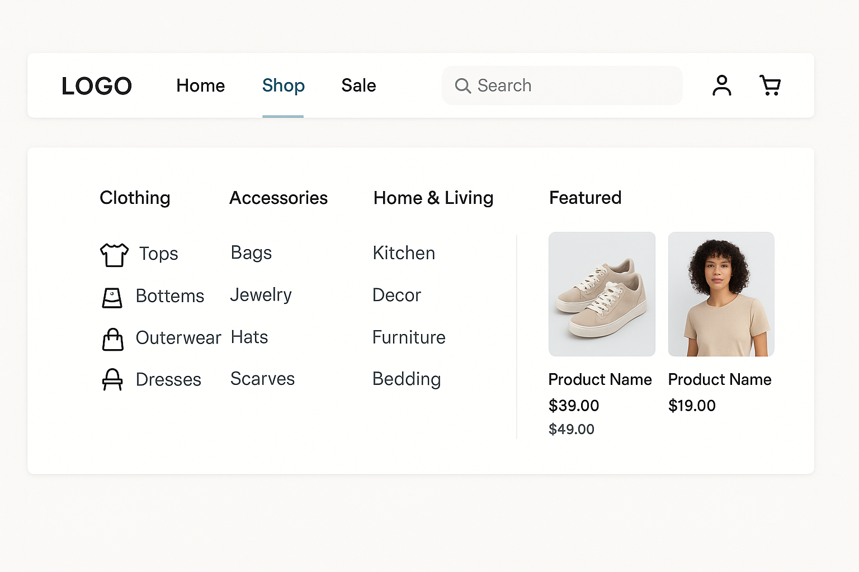
Task: Click the Furniture link
Action: pyautogui.click(x=409, y=337)
